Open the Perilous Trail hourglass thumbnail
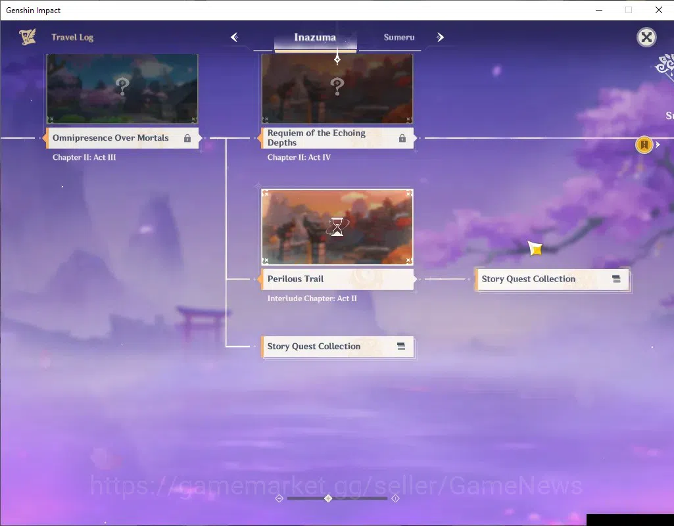This screenshot has width=674, height=526. [x=337, y=227]
